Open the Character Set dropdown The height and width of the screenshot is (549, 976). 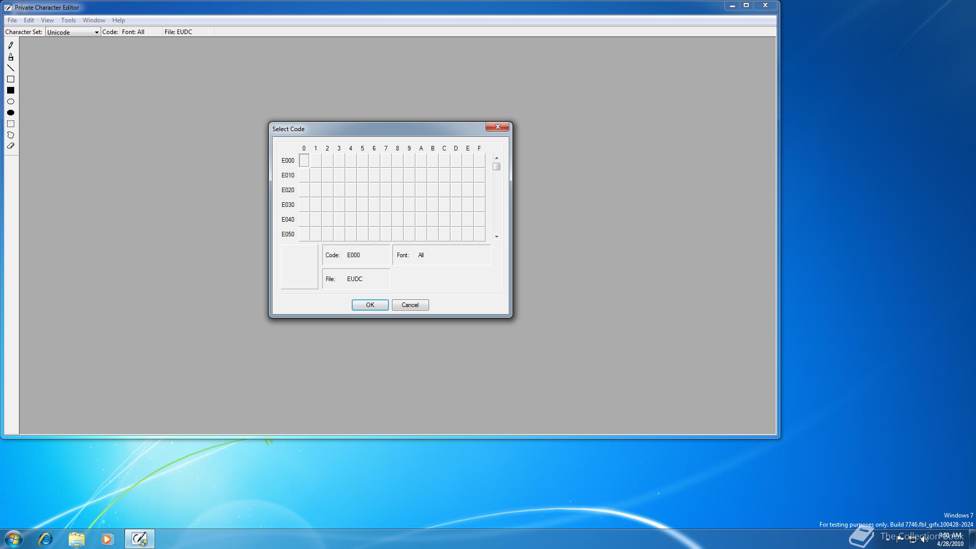(73, 32)
